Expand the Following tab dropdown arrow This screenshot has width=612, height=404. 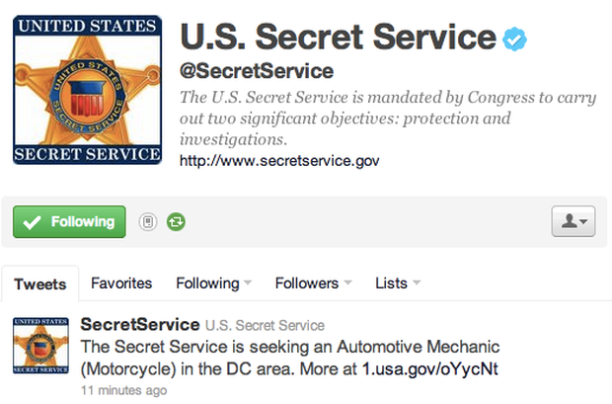click(x=248, y=283)
